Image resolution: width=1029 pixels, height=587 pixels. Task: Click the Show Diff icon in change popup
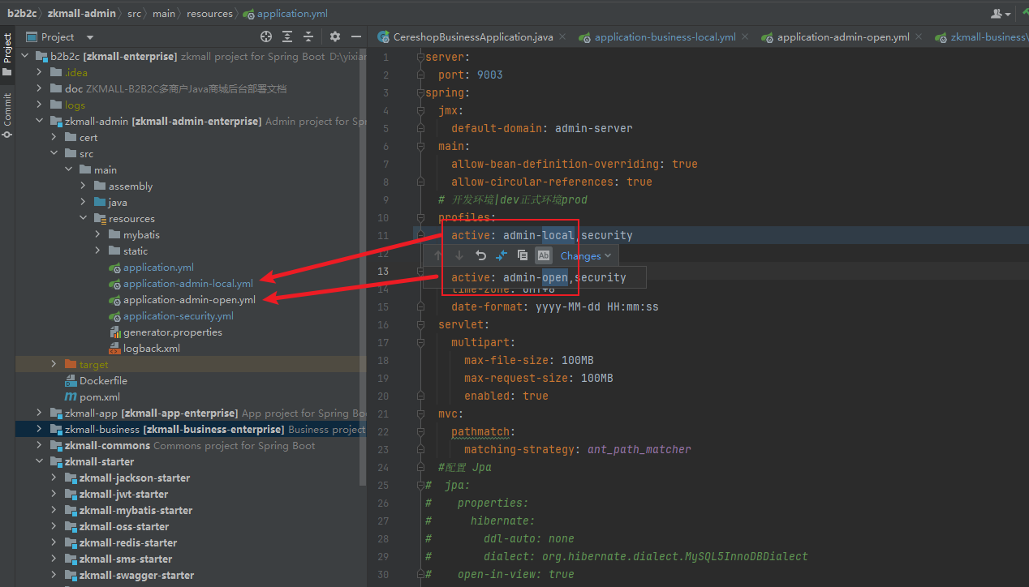pyautogui.click(x=502, y=255)
